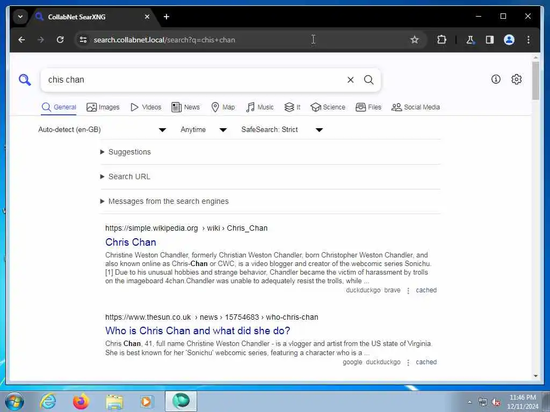Reload the page
This screenshot has height=412, width=550.
pos(60,40)
